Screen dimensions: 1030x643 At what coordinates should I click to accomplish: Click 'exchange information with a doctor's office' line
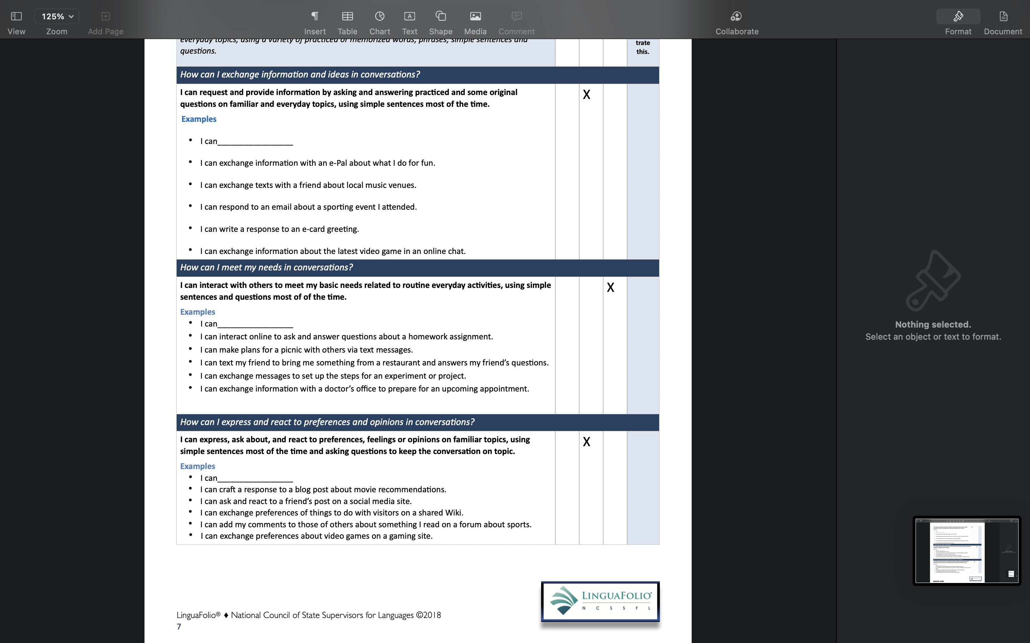click(365, 389)
